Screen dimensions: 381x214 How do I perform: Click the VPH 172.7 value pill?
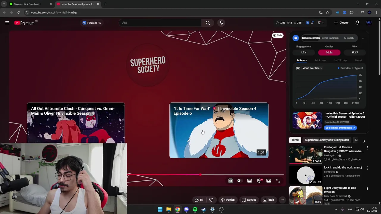(355, 52)
